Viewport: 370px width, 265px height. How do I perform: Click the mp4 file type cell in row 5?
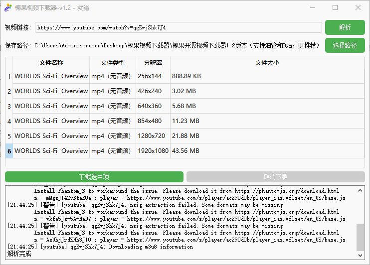coord(113,136)
